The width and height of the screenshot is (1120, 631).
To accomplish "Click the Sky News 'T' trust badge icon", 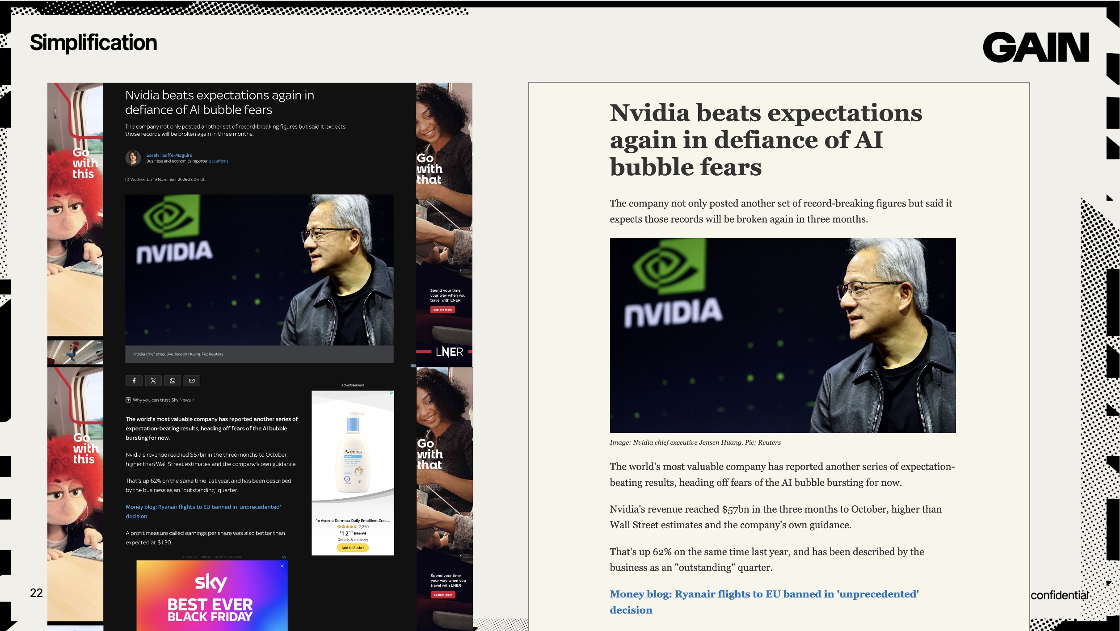I will [x=128, y=400].
